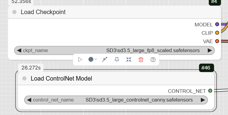Delete the node with red trash icon

pyautogui.click(x=141, y=60)
